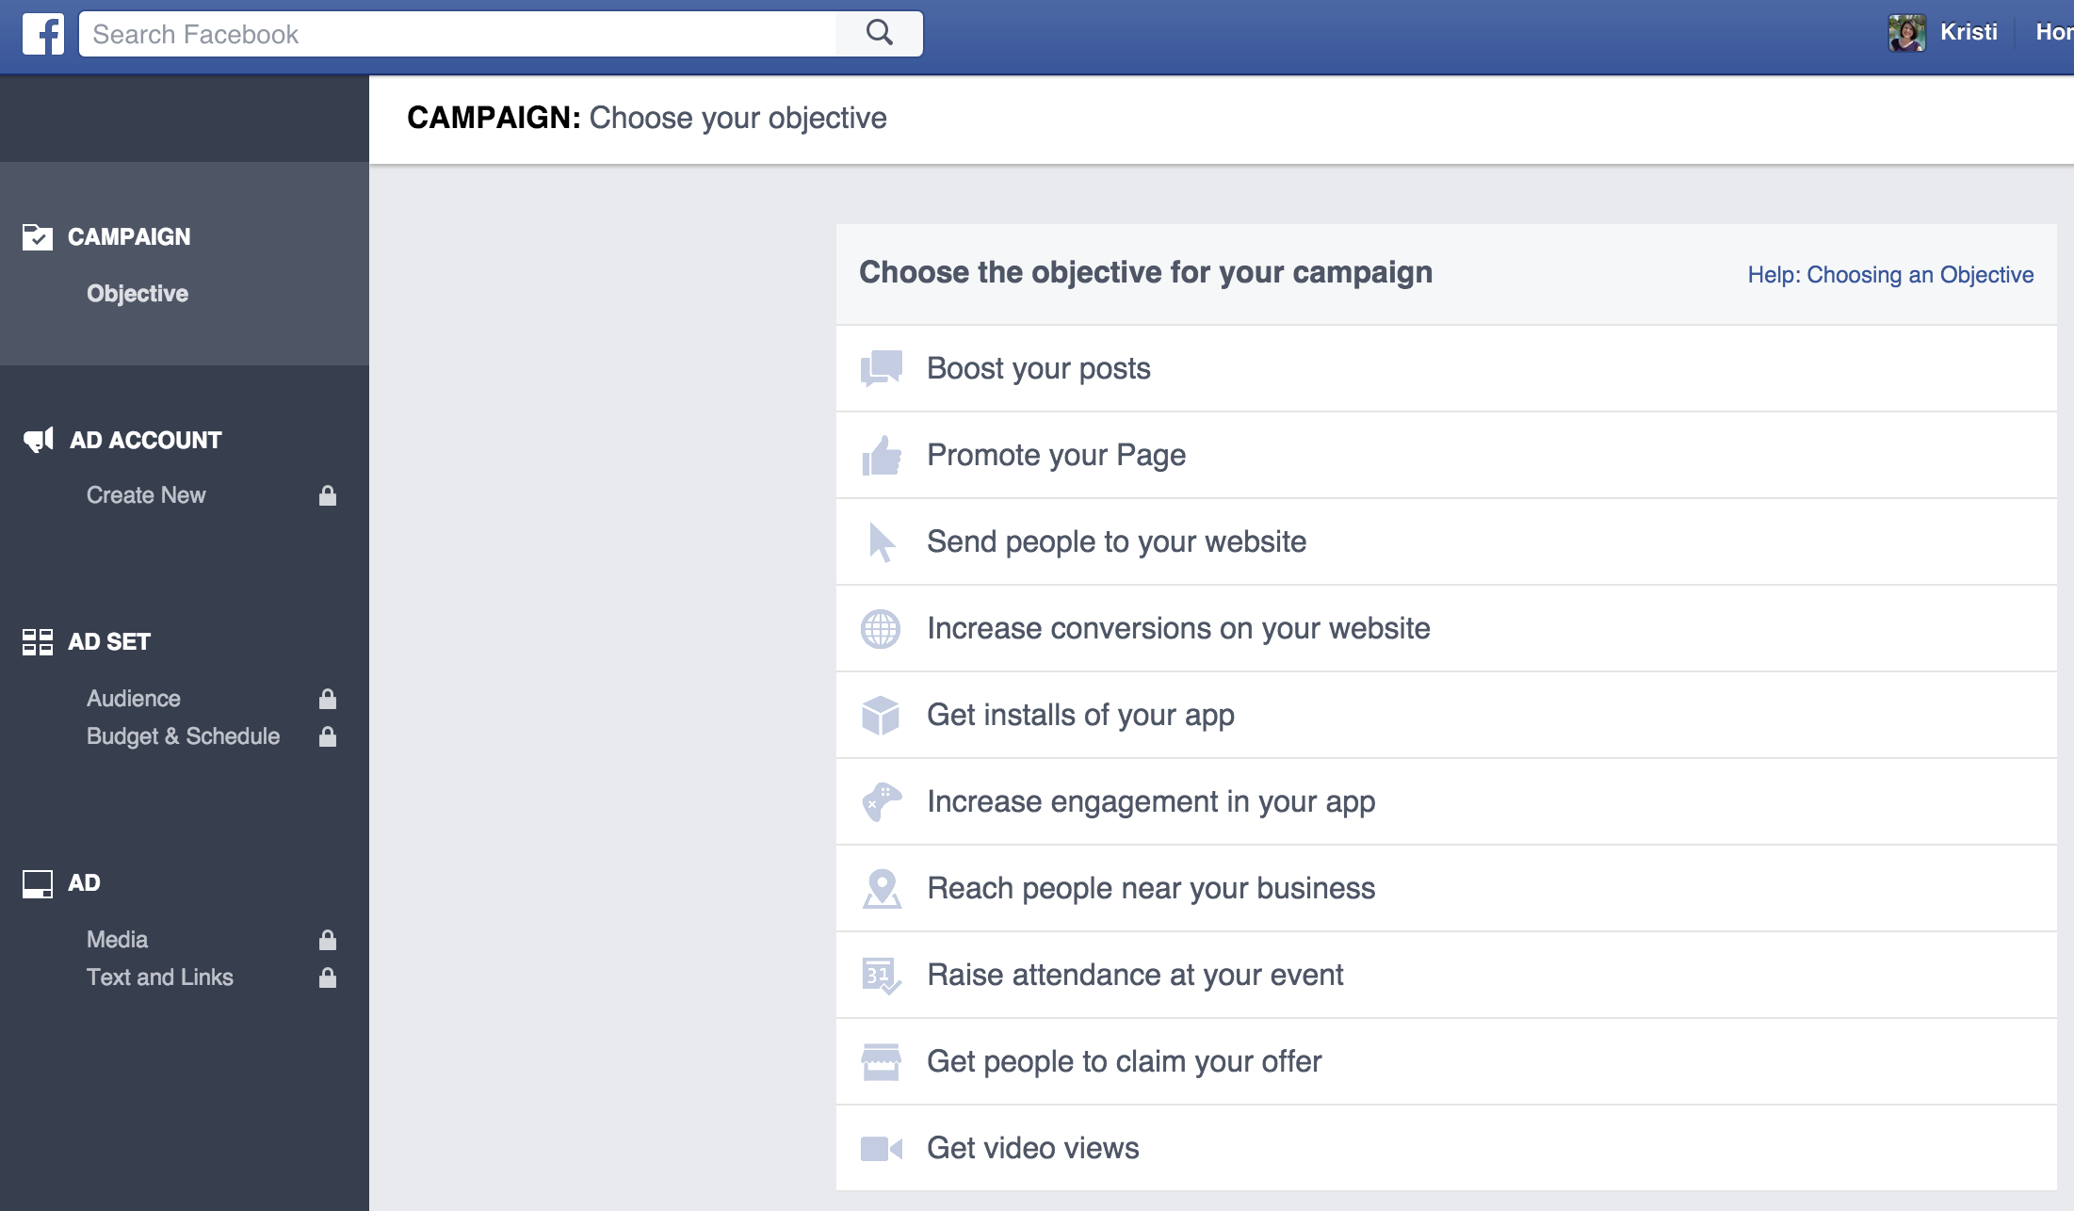
Task: Select the Increase engagement in your app objective
Action: (1149, 801)
